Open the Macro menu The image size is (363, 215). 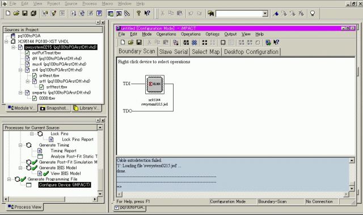[107, 3]
